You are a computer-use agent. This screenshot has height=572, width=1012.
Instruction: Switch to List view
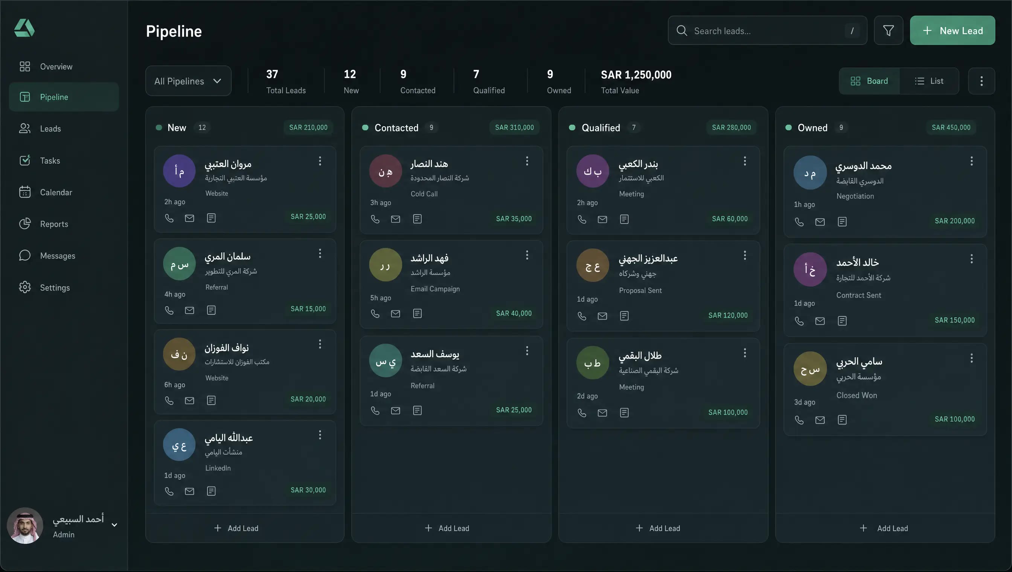click(x=929, y=81)
